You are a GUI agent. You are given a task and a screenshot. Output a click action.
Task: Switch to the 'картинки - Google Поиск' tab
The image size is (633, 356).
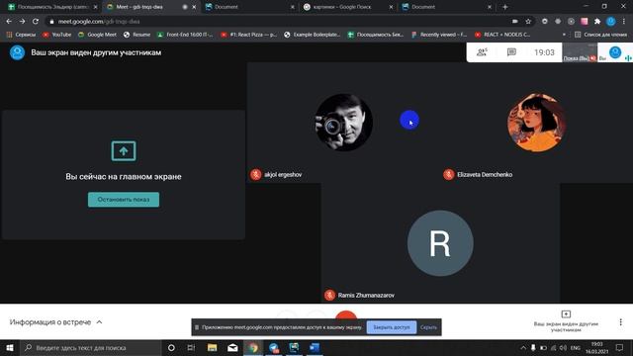[x=347, y=7]
